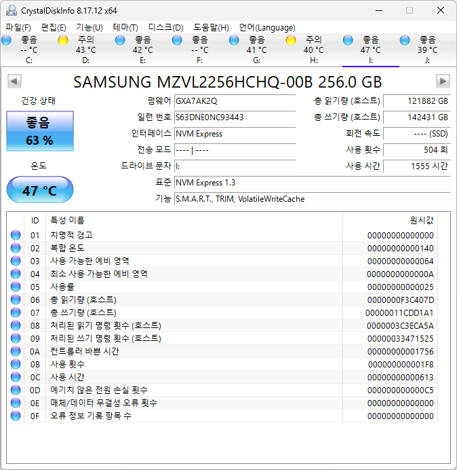Click status orb for 05 사용률
Screen dimensions: 457x470
pyautogui.click(x=16, y=287)
